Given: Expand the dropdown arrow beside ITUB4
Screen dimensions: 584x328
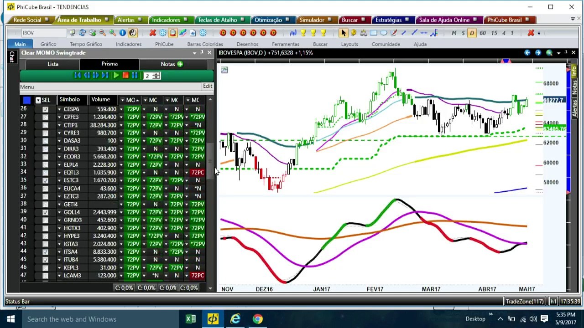Looking at the screenshot, I should click(59, 260).
